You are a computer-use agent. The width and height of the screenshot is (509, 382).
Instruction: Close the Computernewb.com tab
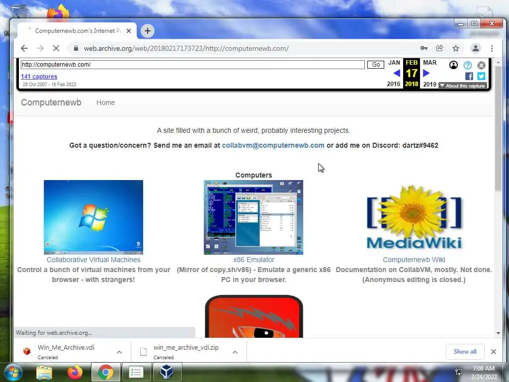[129, 31]
